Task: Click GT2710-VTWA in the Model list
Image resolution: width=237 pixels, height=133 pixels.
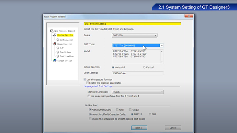Action: click(121, 54)
